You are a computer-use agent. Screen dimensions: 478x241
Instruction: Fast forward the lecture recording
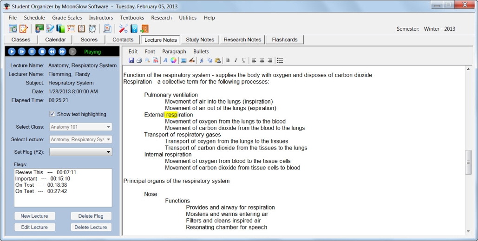point(62,52)
